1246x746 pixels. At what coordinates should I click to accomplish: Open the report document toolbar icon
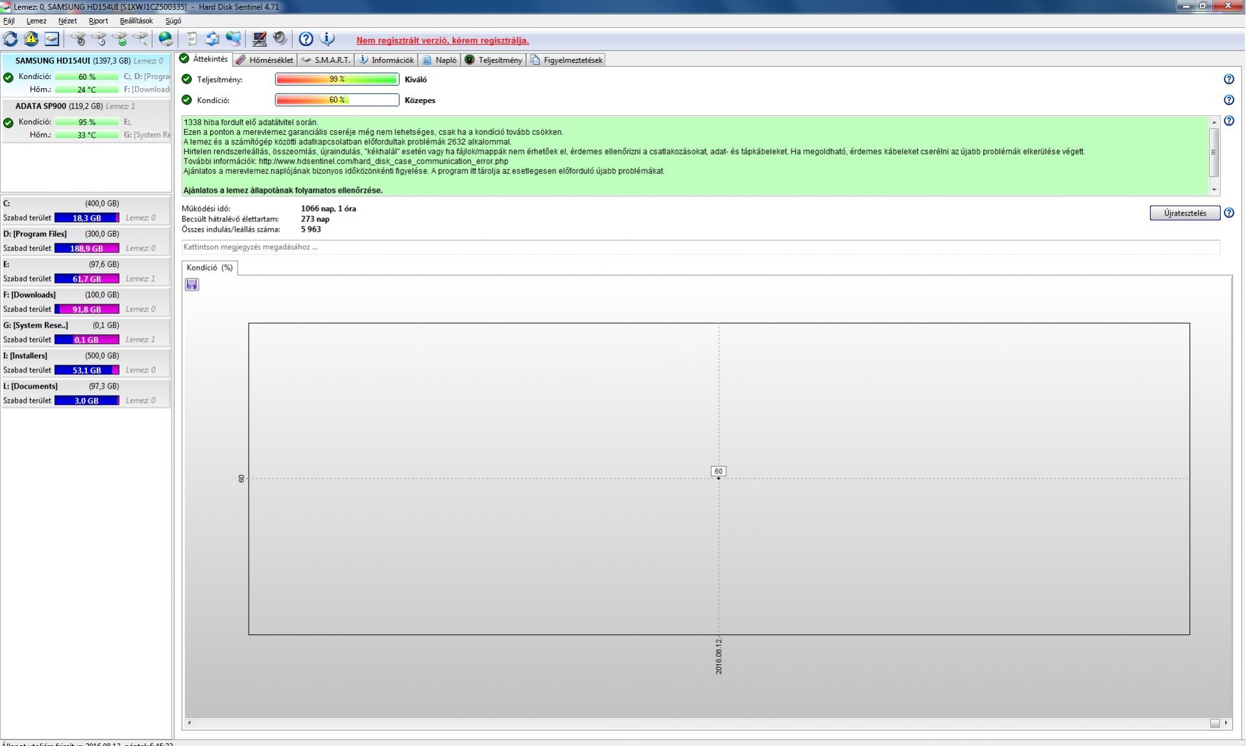click(191, 40)
